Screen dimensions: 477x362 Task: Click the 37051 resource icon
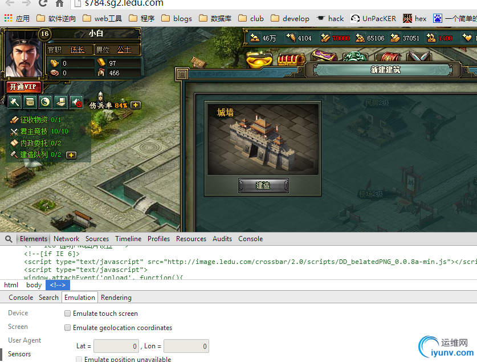tap(395, 38)
